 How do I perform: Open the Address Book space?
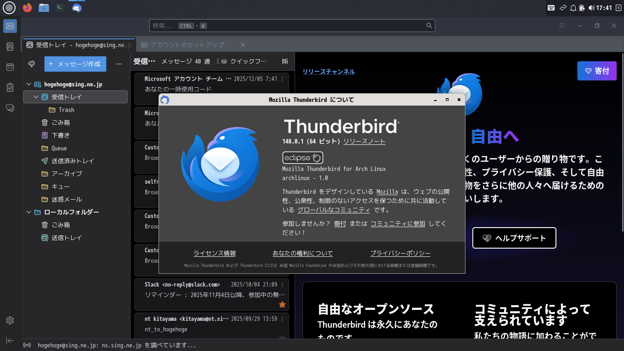tap(10, 47)
